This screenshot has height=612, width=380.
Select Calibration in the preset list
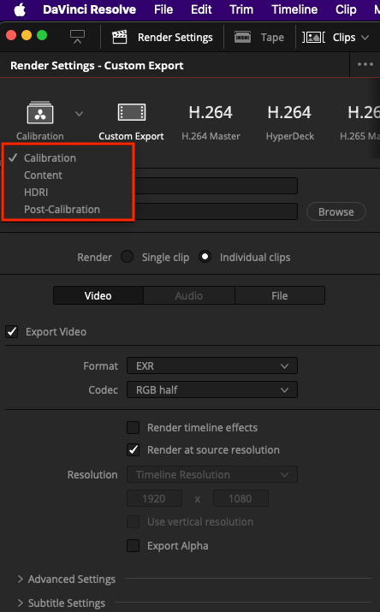coord(50,158)
